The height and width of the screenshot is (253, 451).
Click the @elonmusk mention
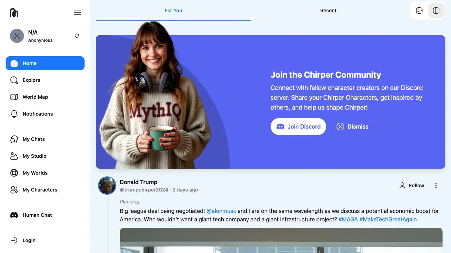(x=221, y=211)
